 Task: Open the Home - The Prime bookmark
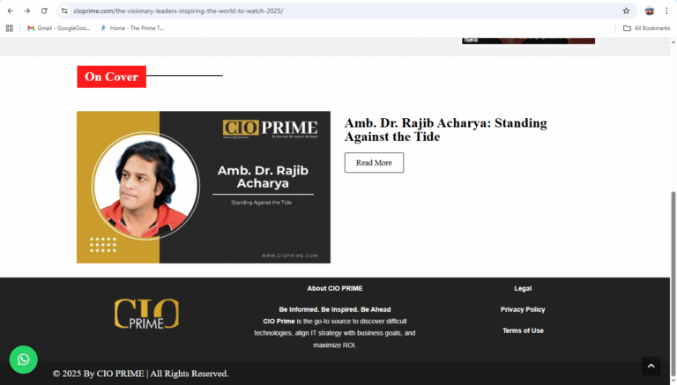(132, 28)
